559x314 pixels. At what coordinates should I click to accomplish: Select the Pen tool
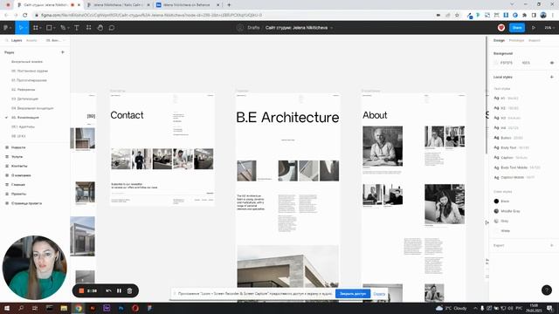pos(63,28)
